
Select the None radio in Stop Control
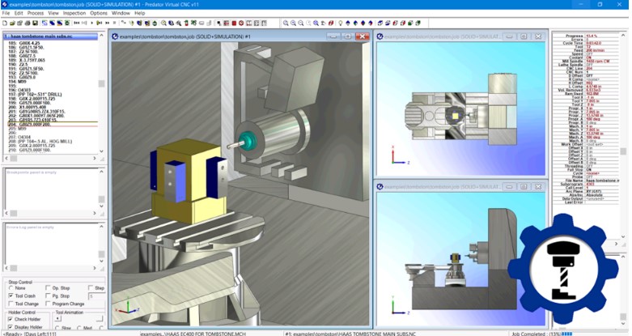coord(11,288)
